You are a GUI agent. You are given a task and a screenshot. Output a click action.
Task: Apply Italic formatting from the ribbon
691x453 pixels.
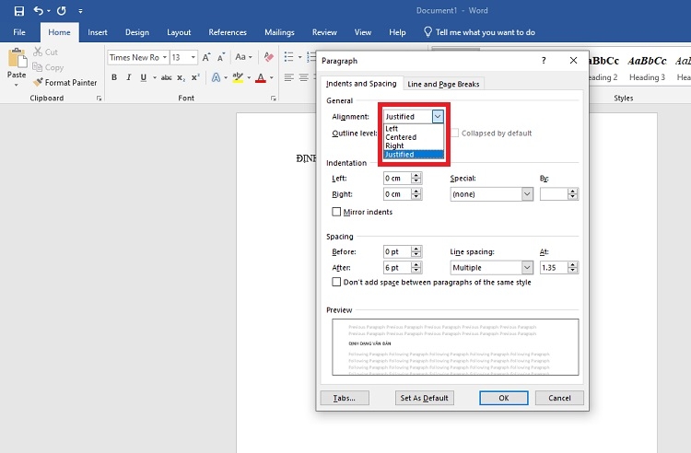[128, 77]
